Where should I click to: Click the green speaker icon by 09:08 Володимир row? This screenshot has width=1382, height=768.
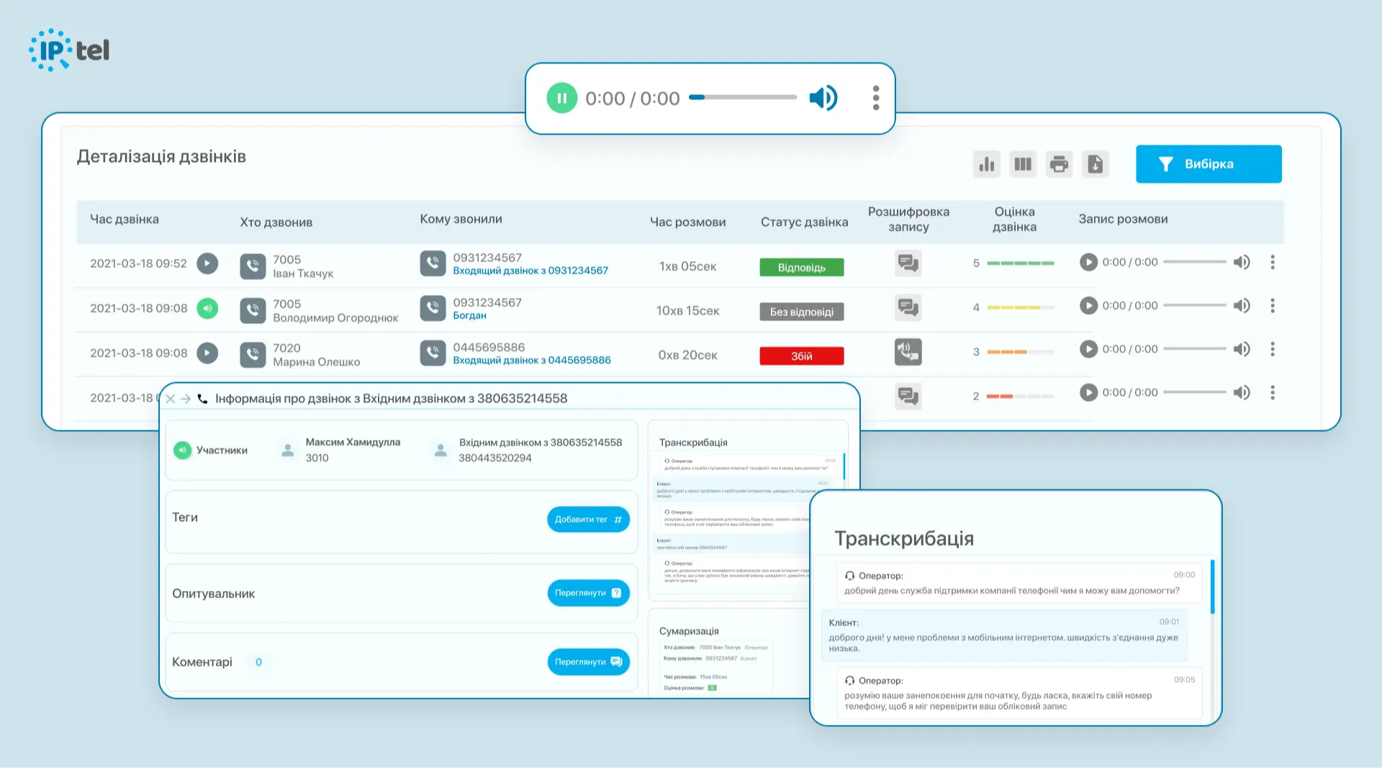pyautogui.click(x=207, y=308)
